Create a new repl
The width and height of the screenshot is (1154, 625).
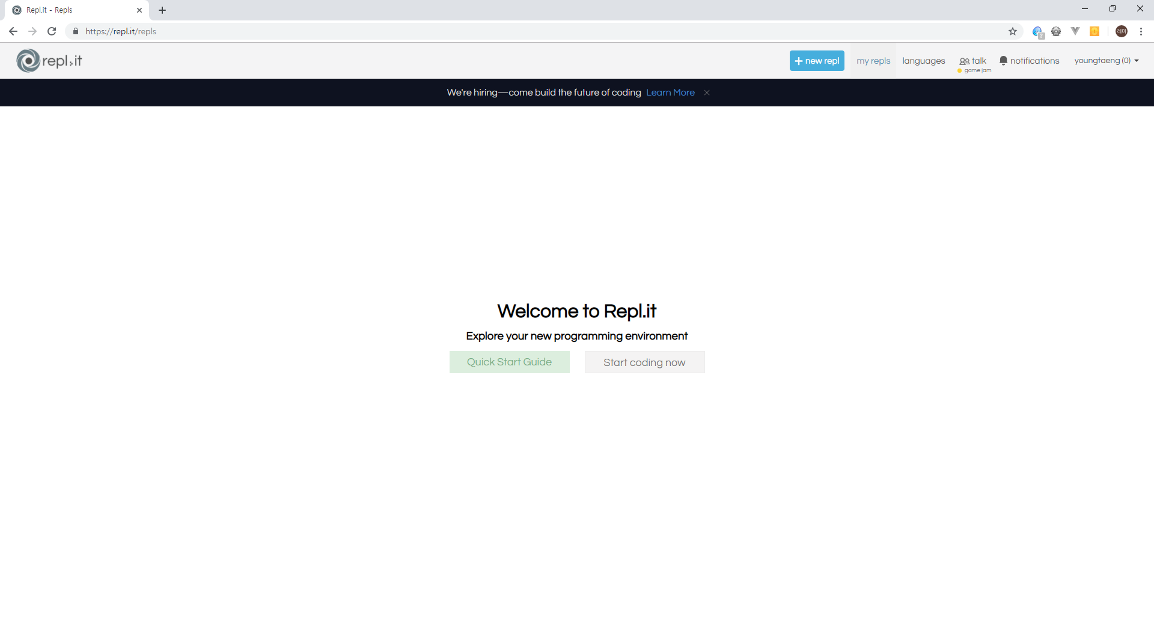tap(817, 61)
